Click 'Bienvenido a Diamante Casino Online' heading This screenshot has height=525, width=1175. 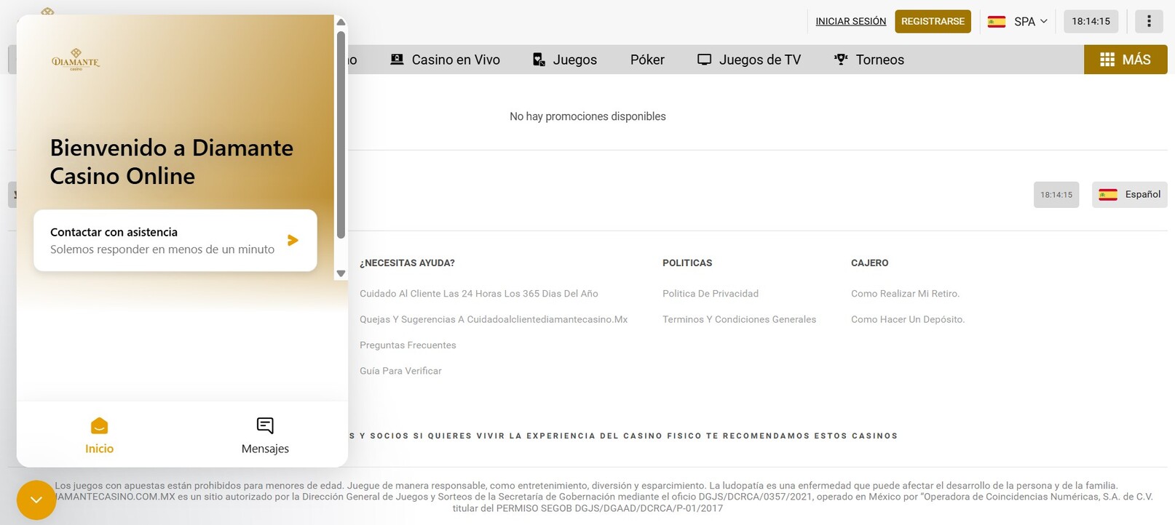coord(172,161)
